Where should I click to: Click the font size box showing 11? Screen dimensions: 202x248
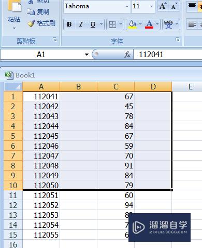point(140,6)
